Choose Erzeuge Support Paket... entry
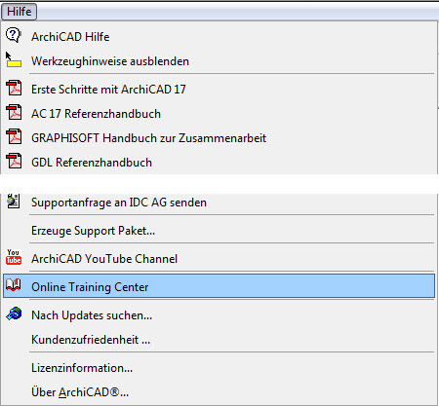This screenshot has height=406, width=439. point(219,231)
